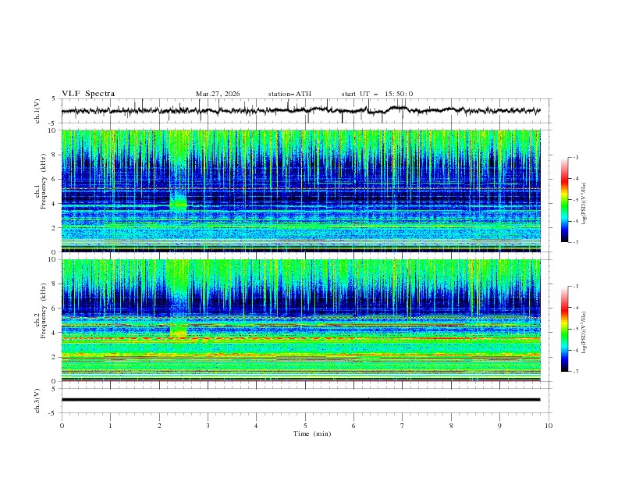Screen dimensions: 618x478
Task: Click the "ch.1(V)" waveform axis label
Action: 37,111
